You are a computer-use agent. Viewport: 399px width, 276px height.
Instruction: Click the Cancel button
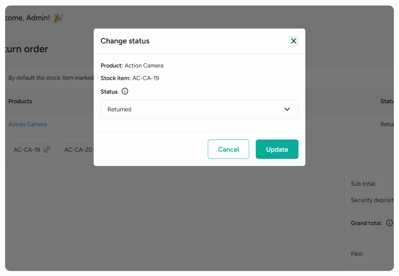point(228,149)
